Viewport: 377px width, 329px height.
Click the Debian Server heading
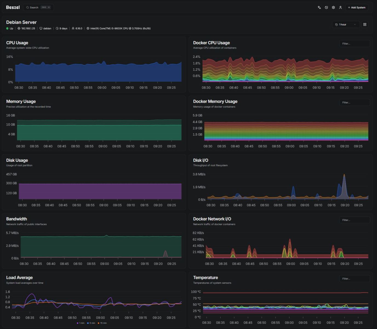click(21, 22)
